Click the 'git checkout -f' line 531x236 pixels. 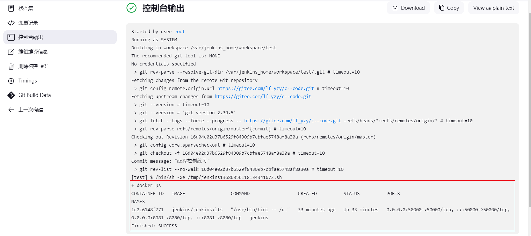point(229,153)
